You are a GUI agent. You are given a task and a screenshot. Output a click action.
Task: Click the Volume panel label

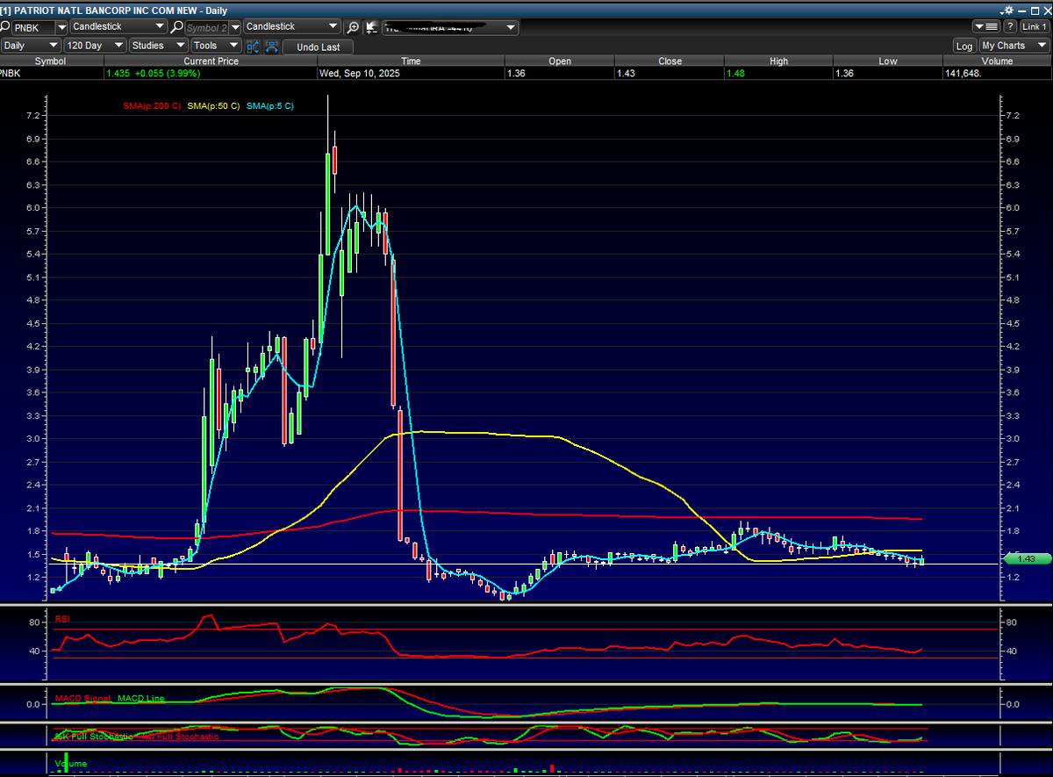[71, 764]
